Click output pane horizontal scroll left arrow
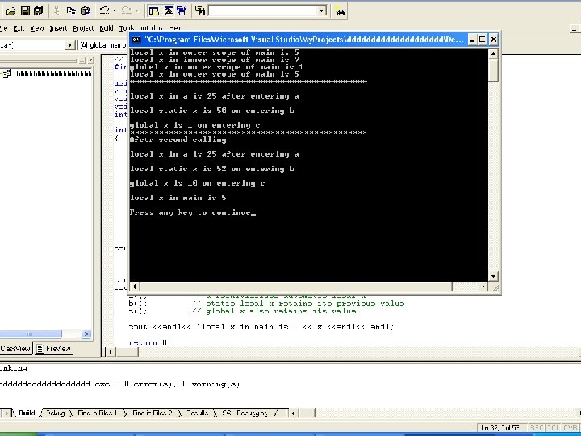The width and height of the screenshot is (581, 436). pos(293,413)
